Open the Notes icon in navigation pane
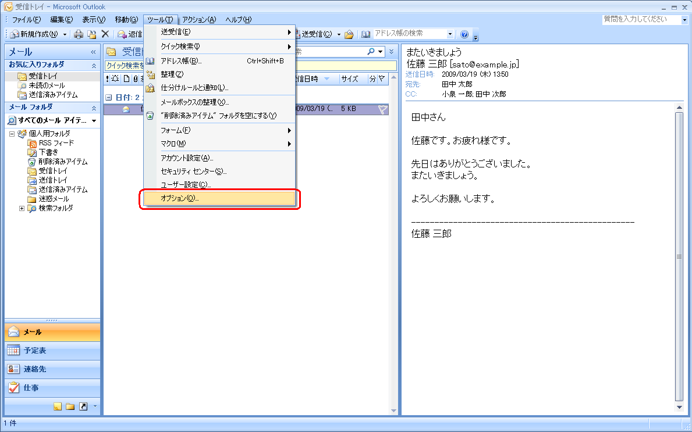692x432 pixels. pos(58,406)
